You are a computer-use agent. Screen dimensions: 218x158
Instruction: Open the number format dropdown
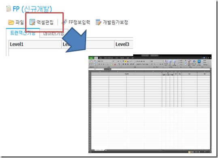tap(157, 61)
